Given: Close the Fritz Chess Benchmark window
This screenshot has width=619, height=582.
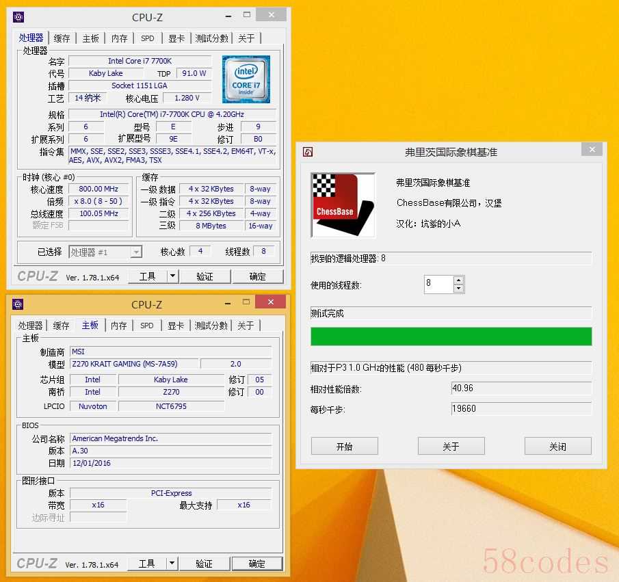Looking at the screenshot, I should pyautogui.click(x=592, y=149).
